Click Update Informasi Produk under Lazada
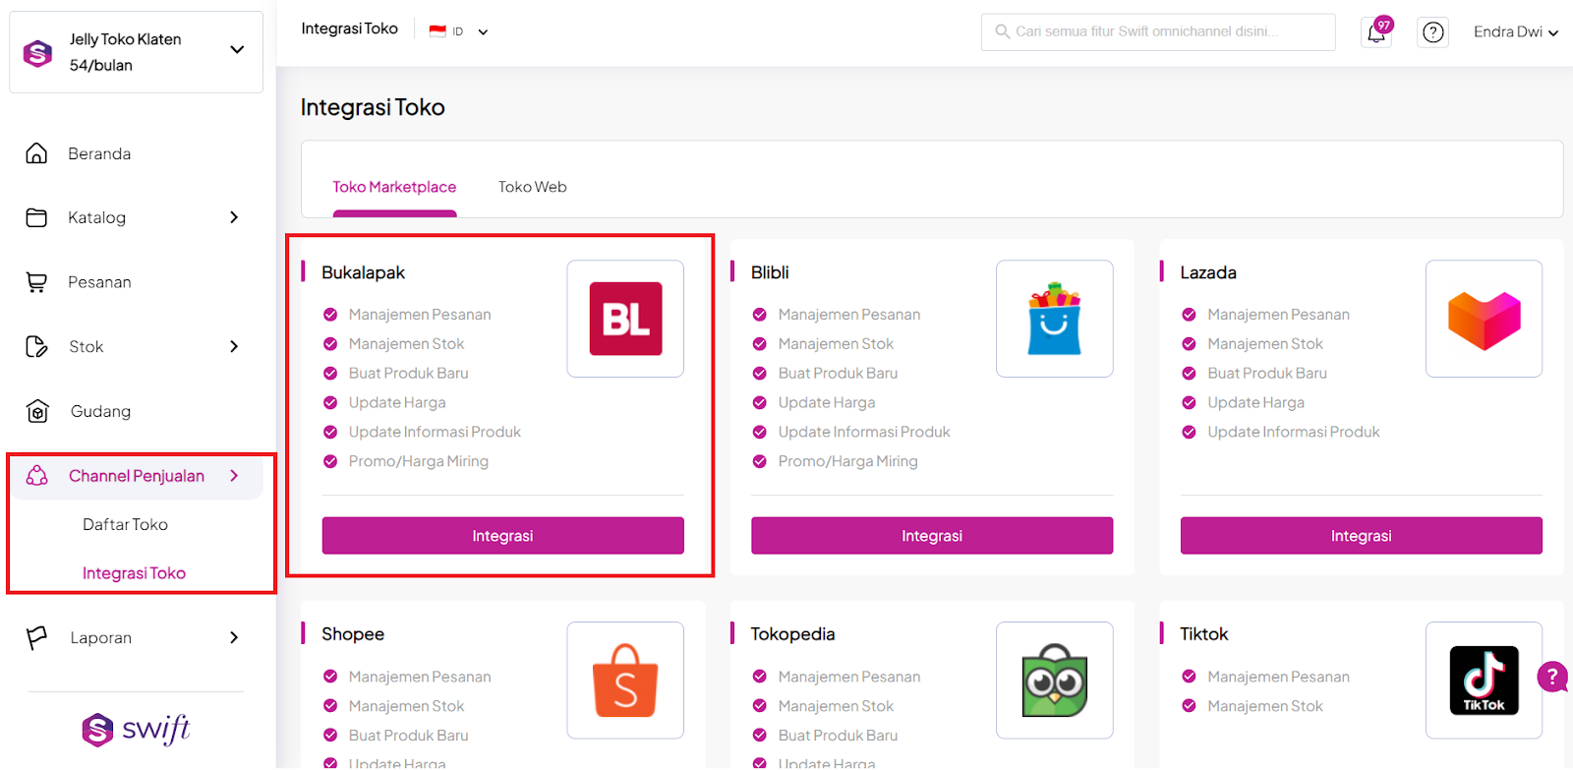 [1294, 432]
